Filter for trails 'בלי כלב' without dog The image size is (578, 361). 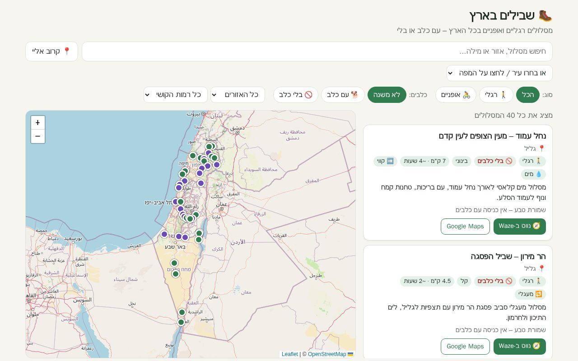click(x=296, y=95)
